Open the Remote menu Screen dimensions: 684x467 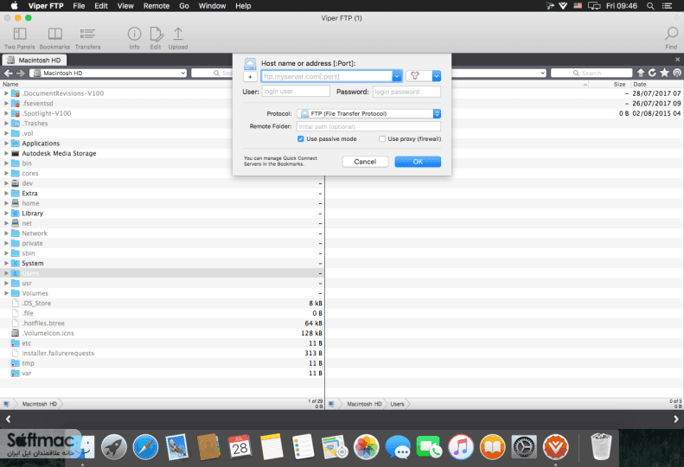[157, 6]
